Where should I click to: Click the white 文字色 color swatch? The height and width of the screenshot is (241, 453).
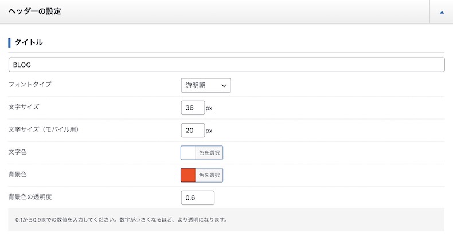(x=188, y=153)
